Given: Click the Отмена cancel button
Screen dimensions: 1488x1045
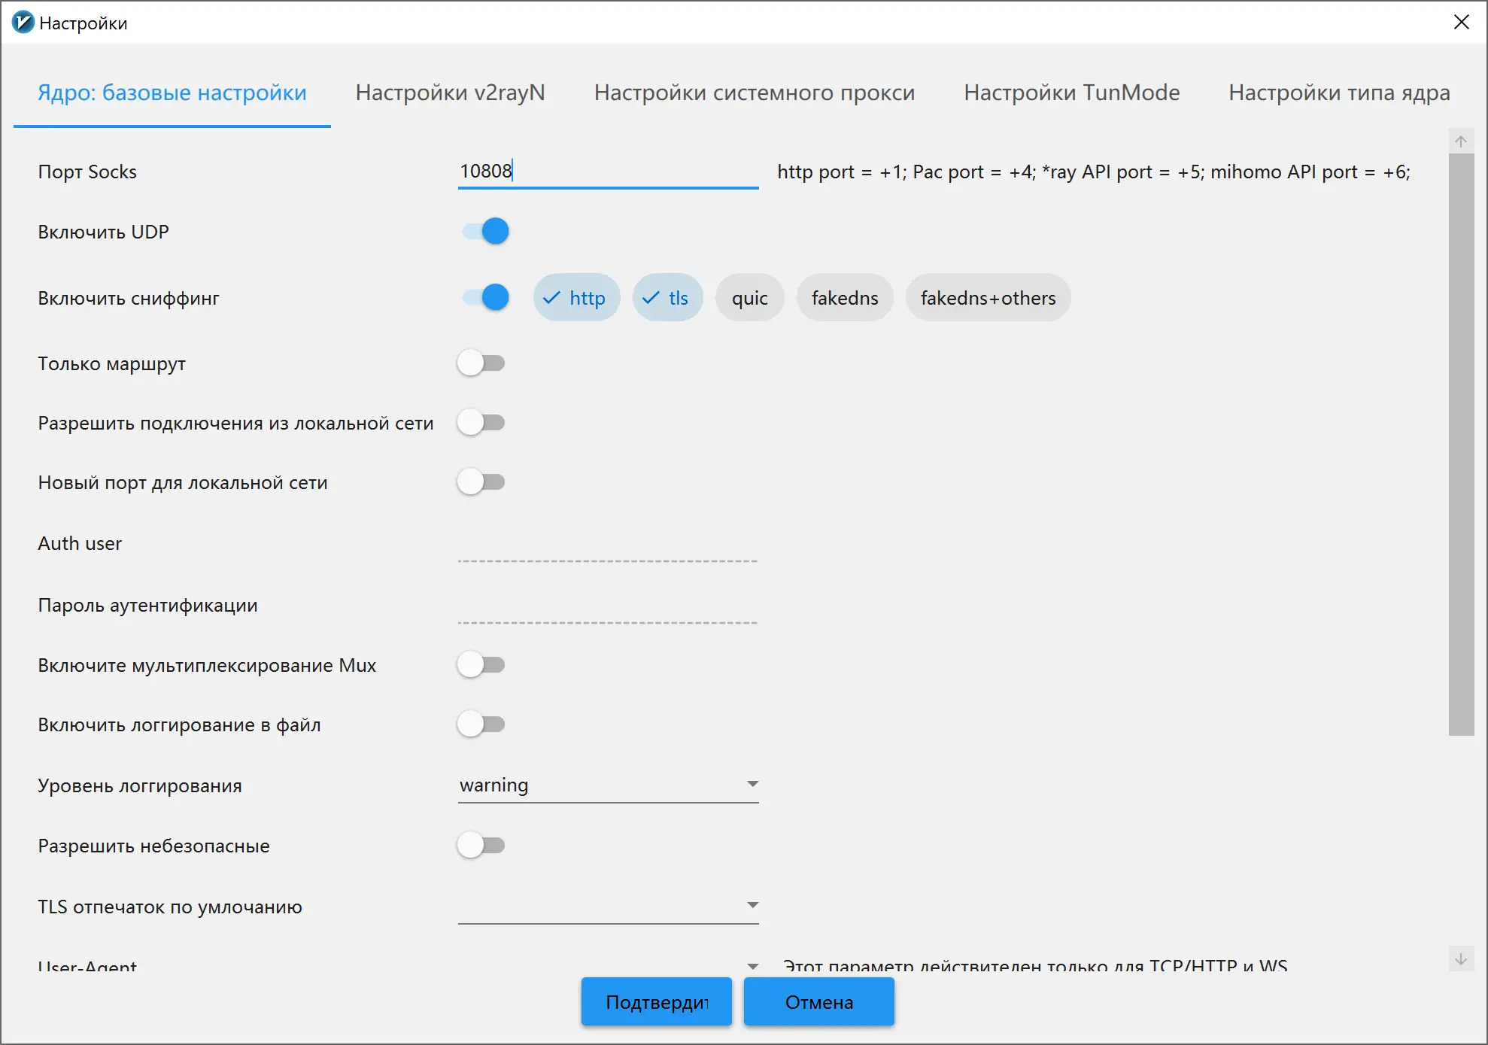Looking at the screenshot, I should click(x=818, y=1002).
